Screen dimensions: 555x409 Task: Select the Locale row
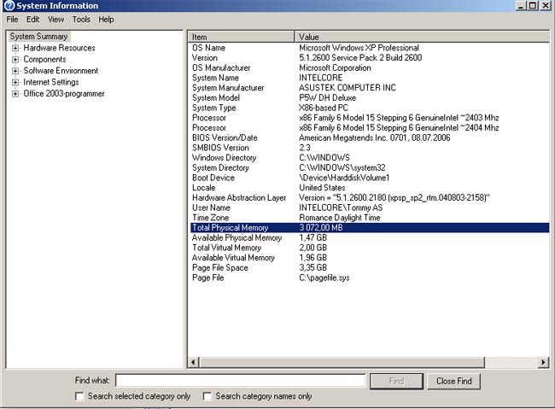click(x=370, y=188)
